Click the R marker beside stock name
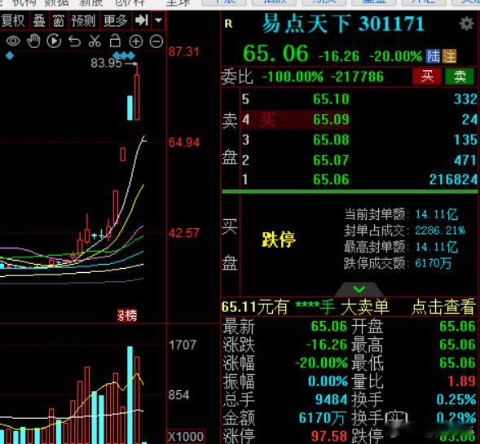480x444 pixels. point(228,24)
